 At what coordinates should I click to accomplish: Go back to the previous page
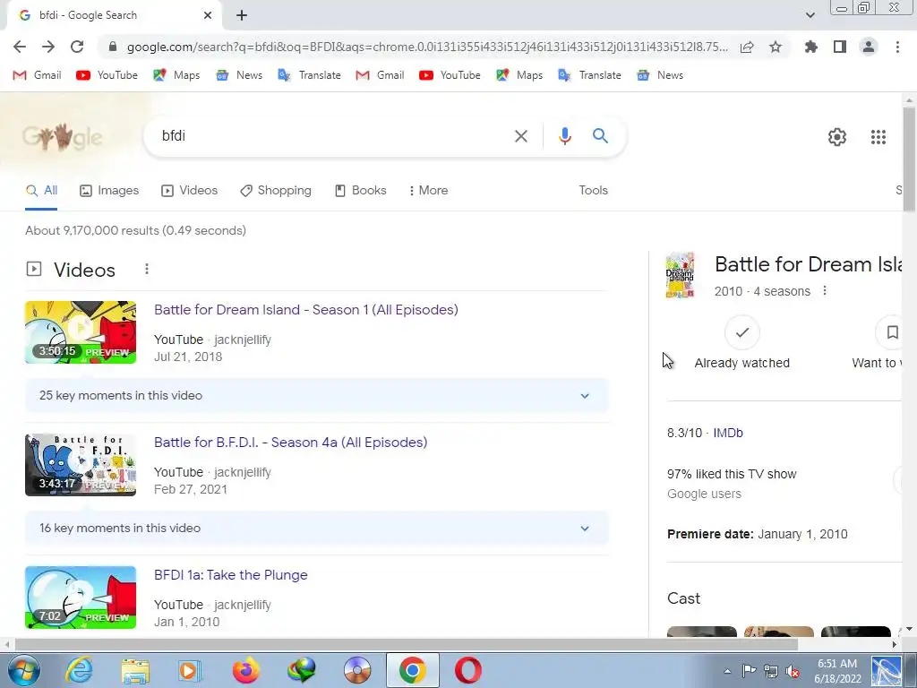point(20,47)
